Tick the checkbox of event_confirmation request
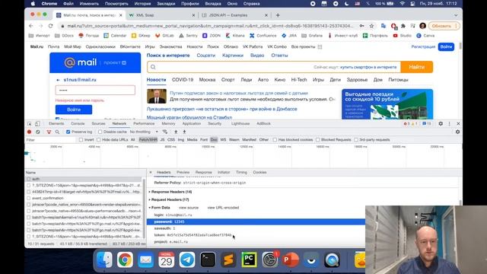This screenshot has height=274, width=487. (29, 198)
